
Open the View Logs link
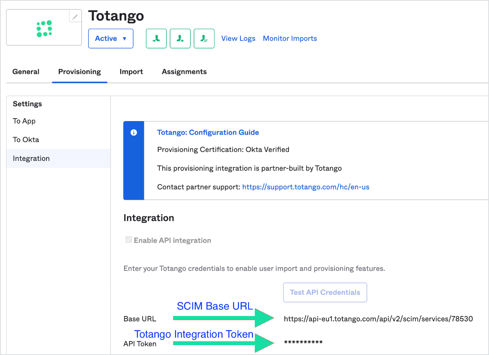pyautogui.click(x=238, y=39)
